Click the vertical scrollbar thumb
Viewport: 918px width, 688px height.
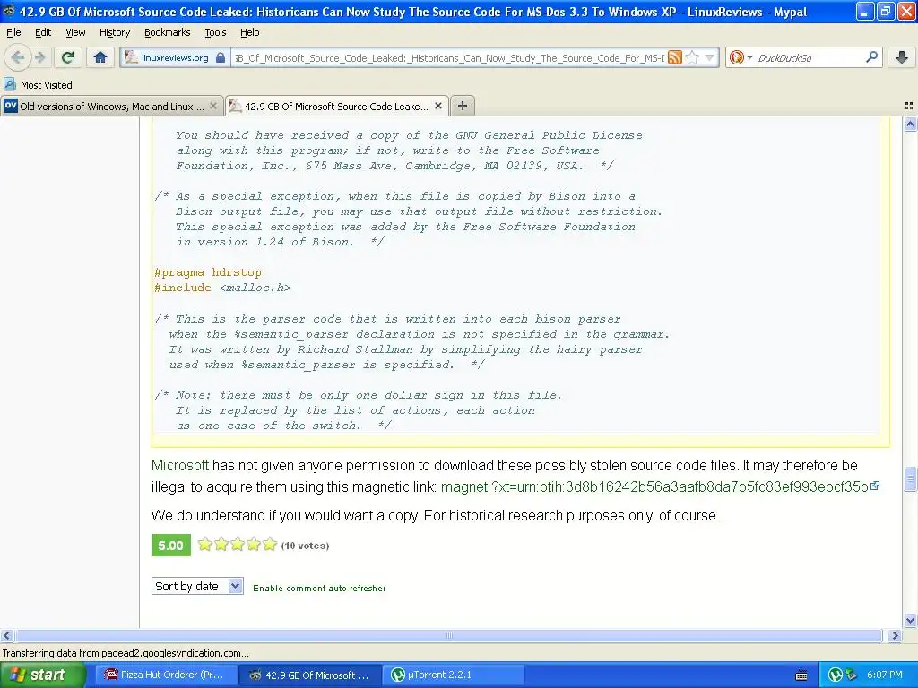point(910,478)
